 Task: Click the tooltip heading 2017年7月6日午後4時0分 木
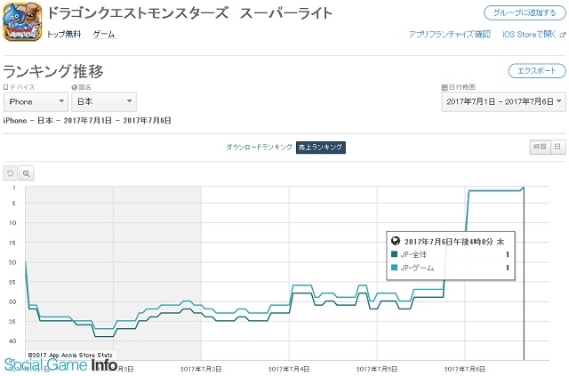454,242
